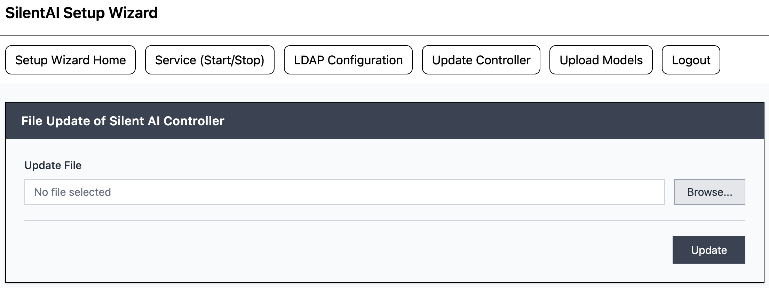This screenshot has height=288, width=769.
Task: Open the Service (Start/Stop) page
Action: point(209,60)
